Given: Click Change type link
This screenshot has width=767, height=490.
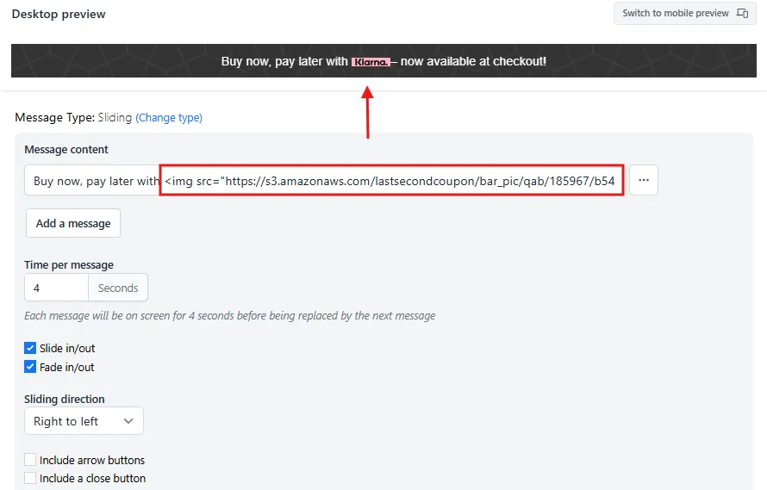Looking at the screenshot, I should (169, 117).
